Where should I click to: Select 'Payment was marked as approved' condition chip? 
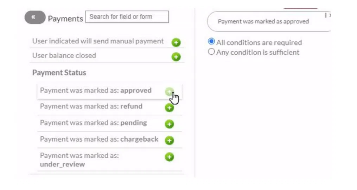[x=263, y=21]
